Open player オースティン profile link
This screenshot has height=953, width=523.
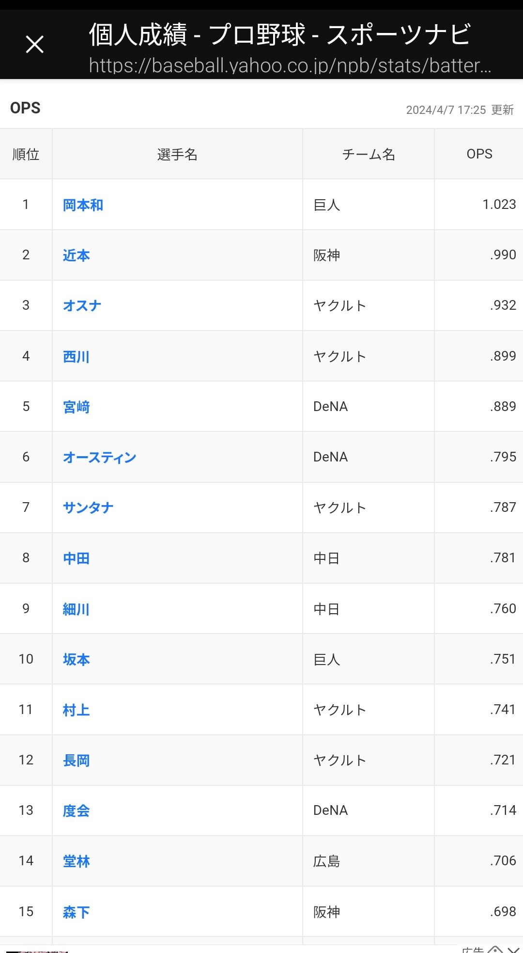[99, 458]
